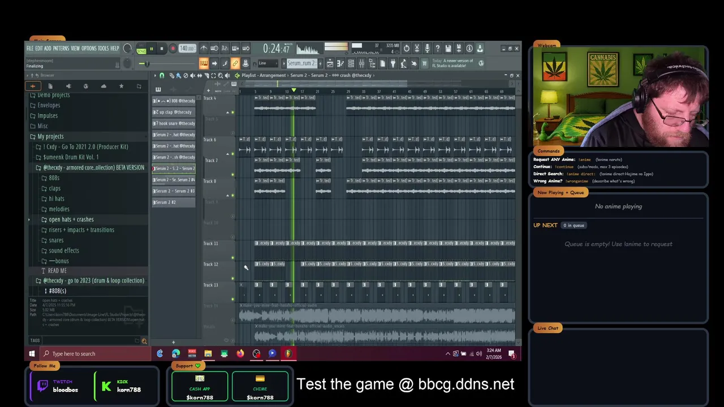Click the export download icon
This screenshot has width=724, height=407.
point(480,48)
